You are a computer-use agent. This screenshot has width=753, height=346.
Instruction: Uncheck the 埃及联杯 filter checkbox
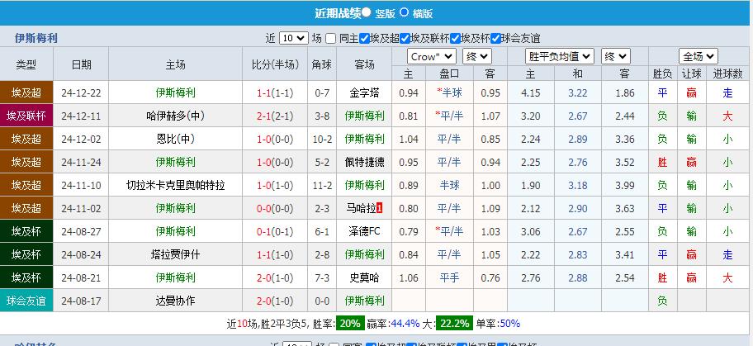(405, 38)
